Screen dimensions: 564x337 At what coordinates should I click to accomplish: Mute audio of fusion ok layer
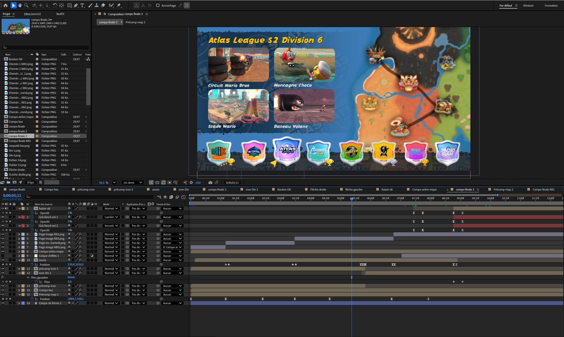pos(7,208)
